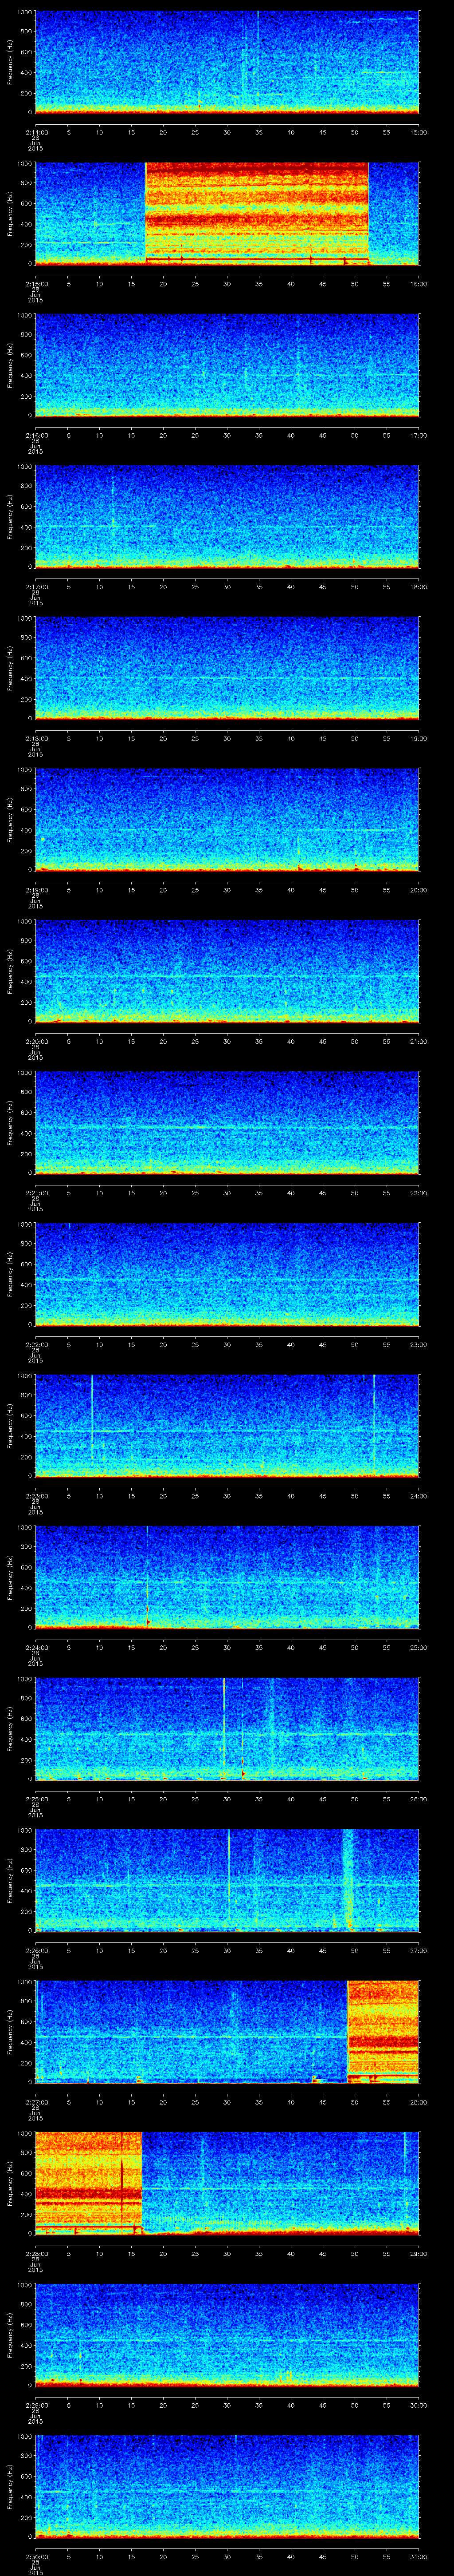Image resolution: width=454 pixels, height=2576 pixels.
Task: Click the 18:00 end time label
Action: pos(418,586)
